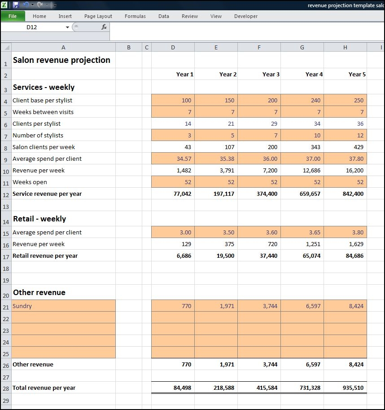The height and width of the screenshot is (410, 385).
Task: Click the Insert Function fx icon
Action: point(104,27)
